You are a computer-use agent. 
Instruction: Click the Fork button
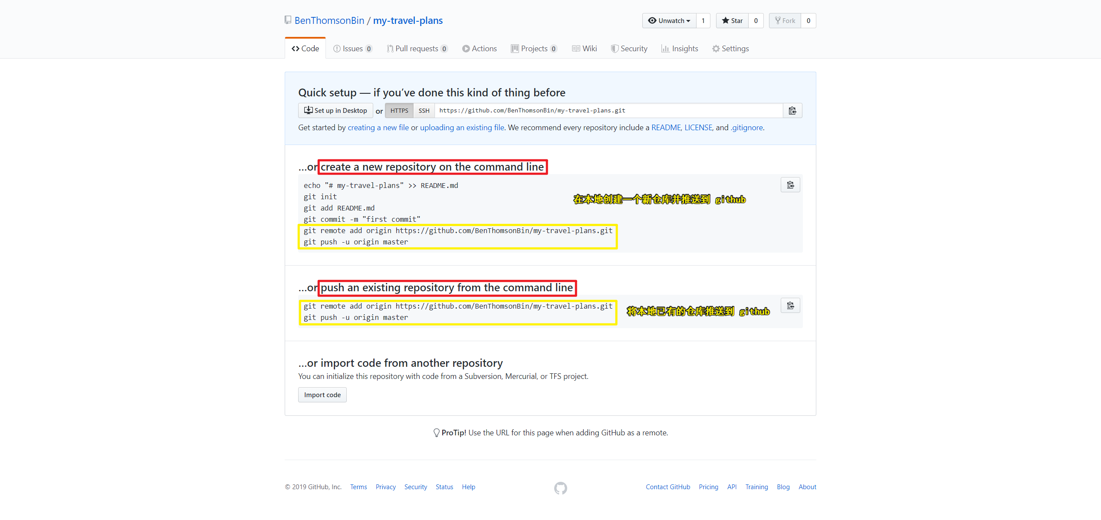[785, 20]
